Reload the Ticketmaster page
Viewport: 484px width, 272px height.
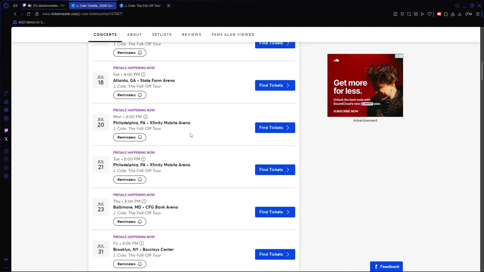tap(28, 14)
